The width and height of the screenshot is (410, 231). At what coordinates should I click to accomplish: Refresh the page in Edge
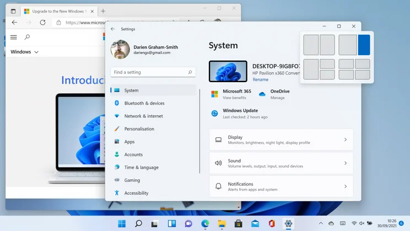[x=42, y=23]
